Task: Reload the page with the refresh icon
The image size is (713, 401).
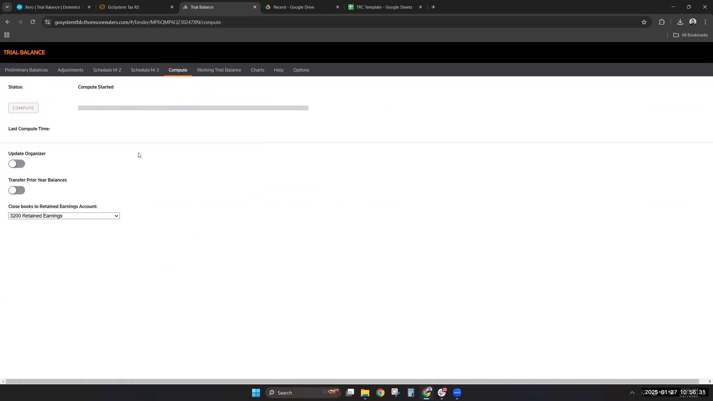Action: tap(33, 22)
